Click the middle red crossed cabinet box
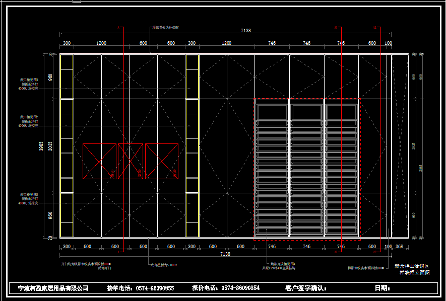Screen dimensions: 446x301 [x=131, y=161]
